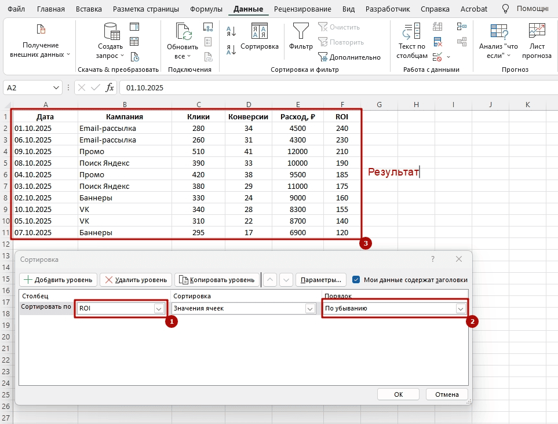Open the Рецензирование ribbon tab
Screen dimensions: 558x424
pyautogui.click(x=302, y=9)
